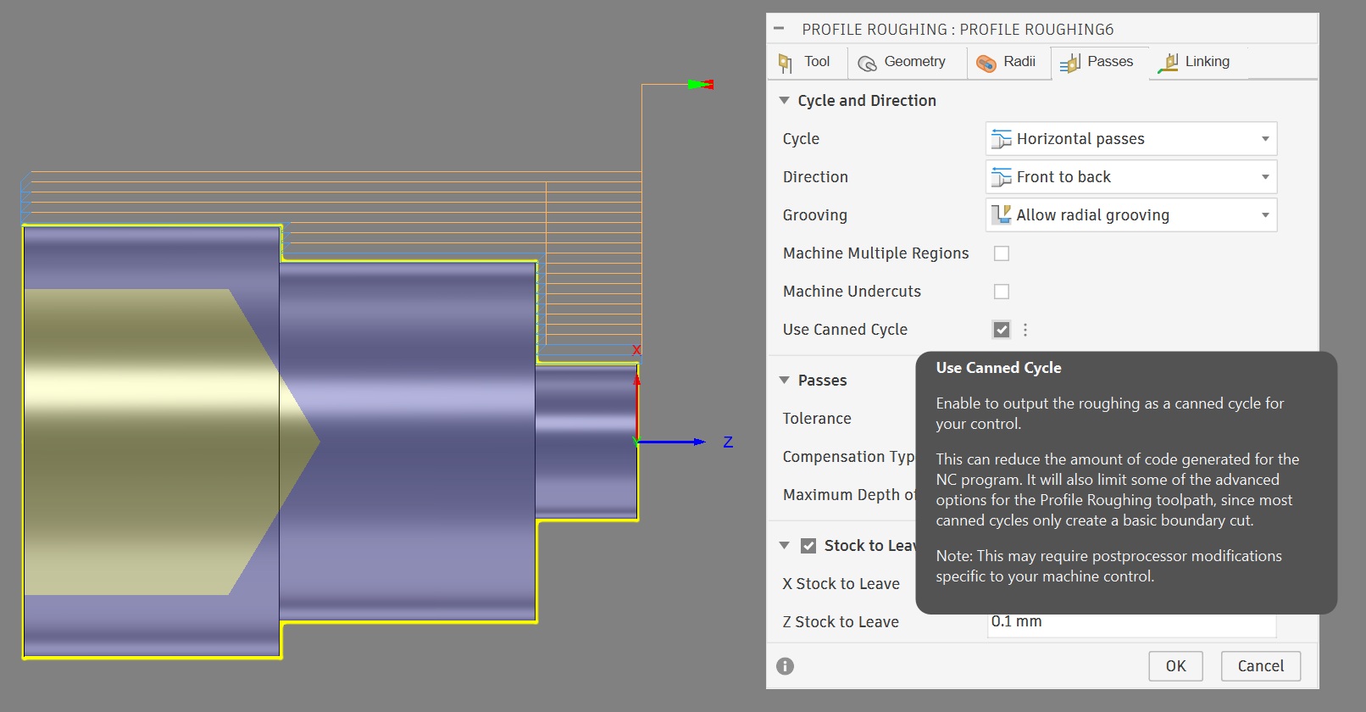1366x712 pixels.
Task: Collapse the Cycle and Direction section
Action: (x=784, y=101)
